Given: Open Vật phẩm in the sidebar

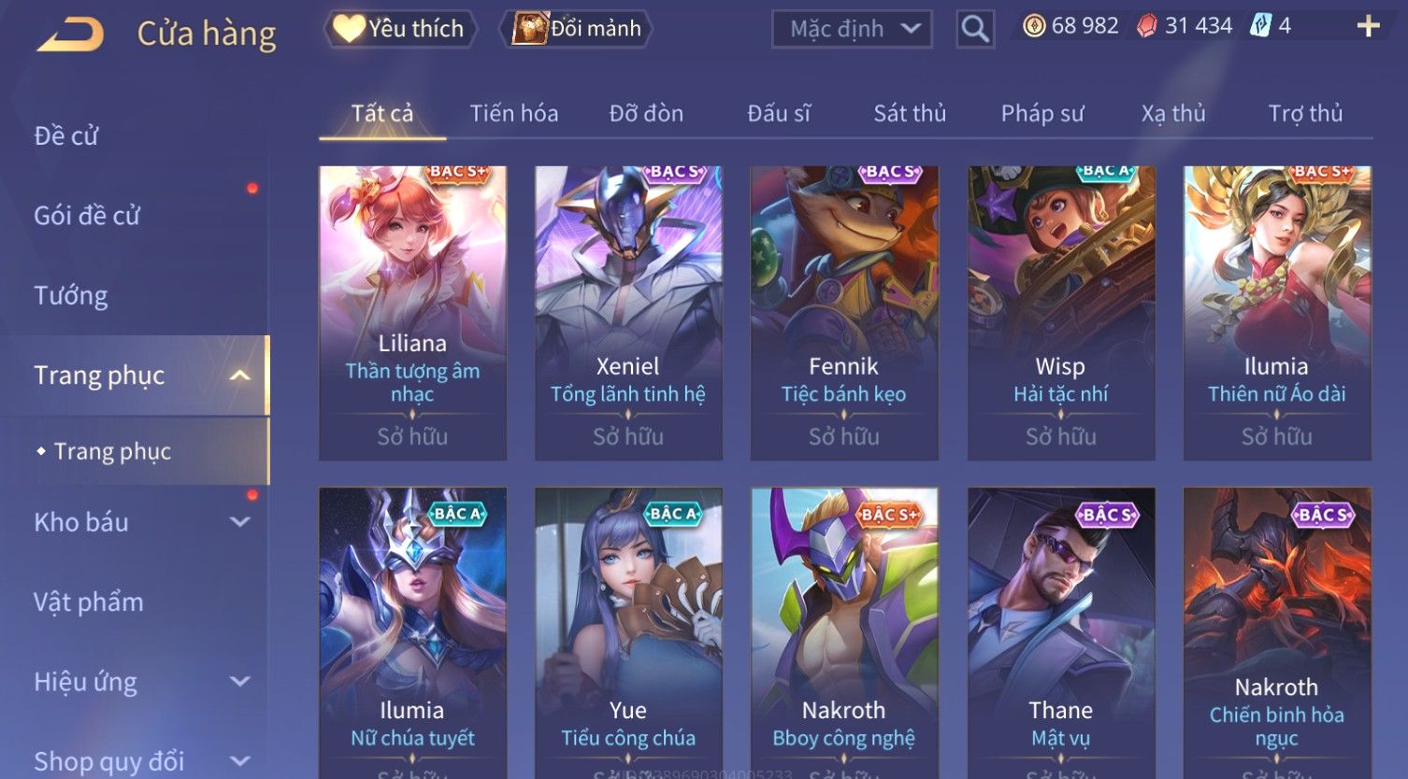Looking at the screenshot, I should pyautogui.click(x=89, y=602).
